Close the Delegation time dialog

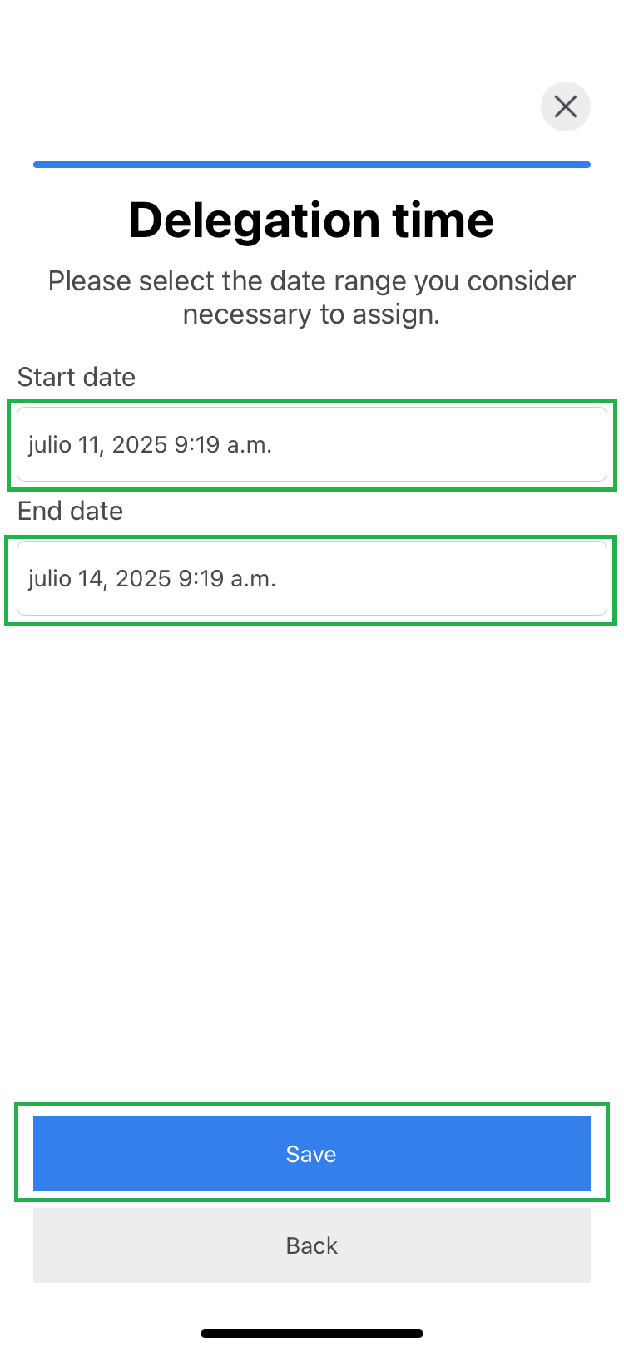pyautogui.click(x=566, y=106)
